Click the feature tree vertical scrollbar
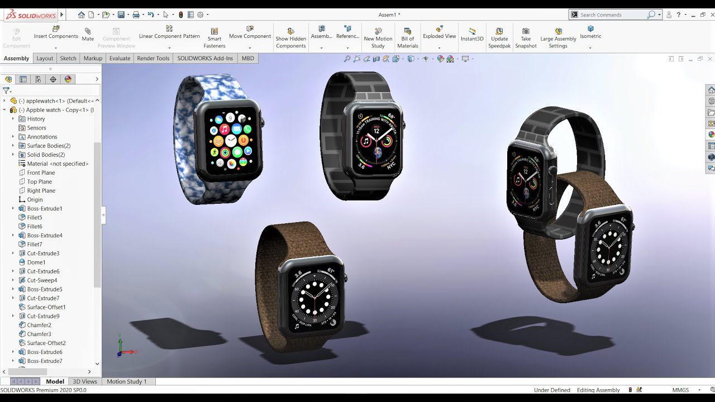Screen dimensions: 715x402 97,215
